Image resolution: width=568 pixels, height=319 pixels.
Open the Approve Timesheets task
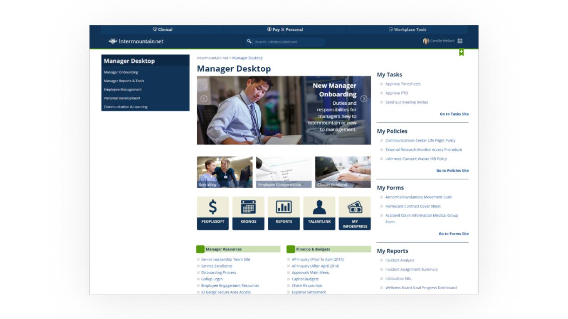[x=403, y=84]
